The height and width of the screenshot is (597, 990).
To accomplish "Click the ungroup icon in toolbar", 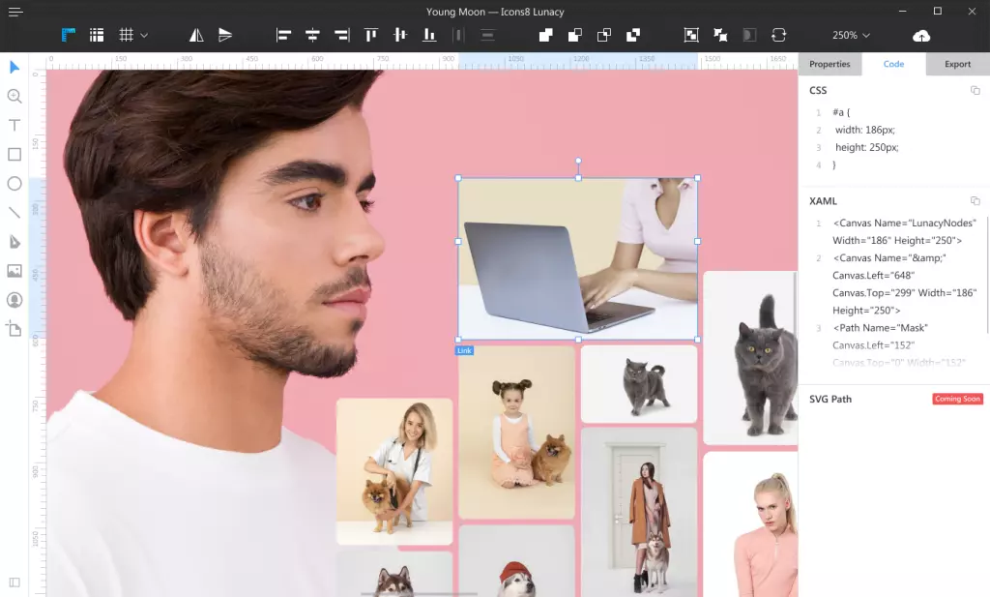I will [x=720, y=35].
